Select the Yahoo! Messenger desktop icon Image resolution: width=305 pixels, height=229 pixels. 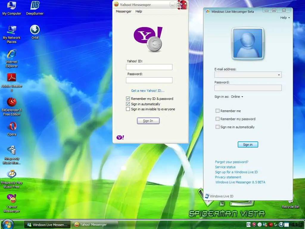click(x=12, y=203)
